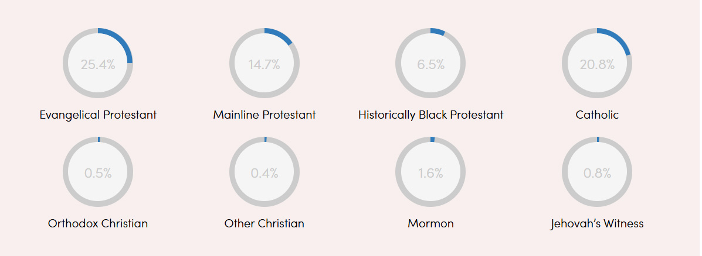Click the Other Christian label

264,223
